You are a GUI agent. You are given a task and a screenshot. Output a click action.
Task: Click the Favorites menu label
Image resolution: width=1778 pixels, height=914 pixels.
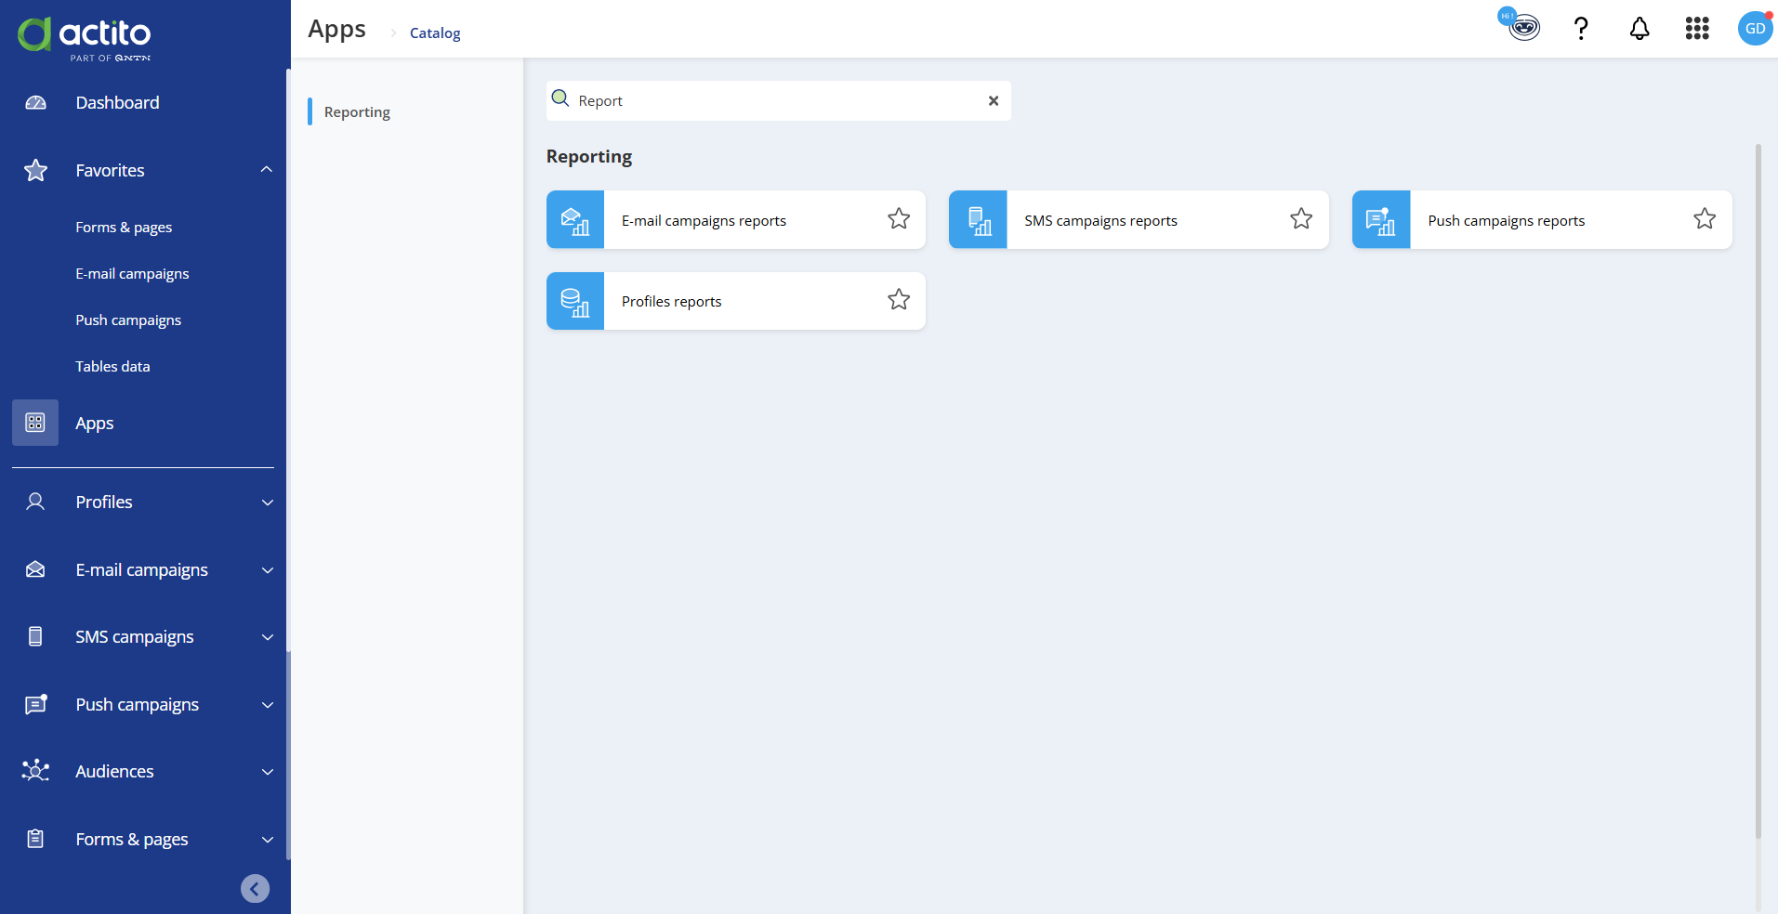point(110,171)
